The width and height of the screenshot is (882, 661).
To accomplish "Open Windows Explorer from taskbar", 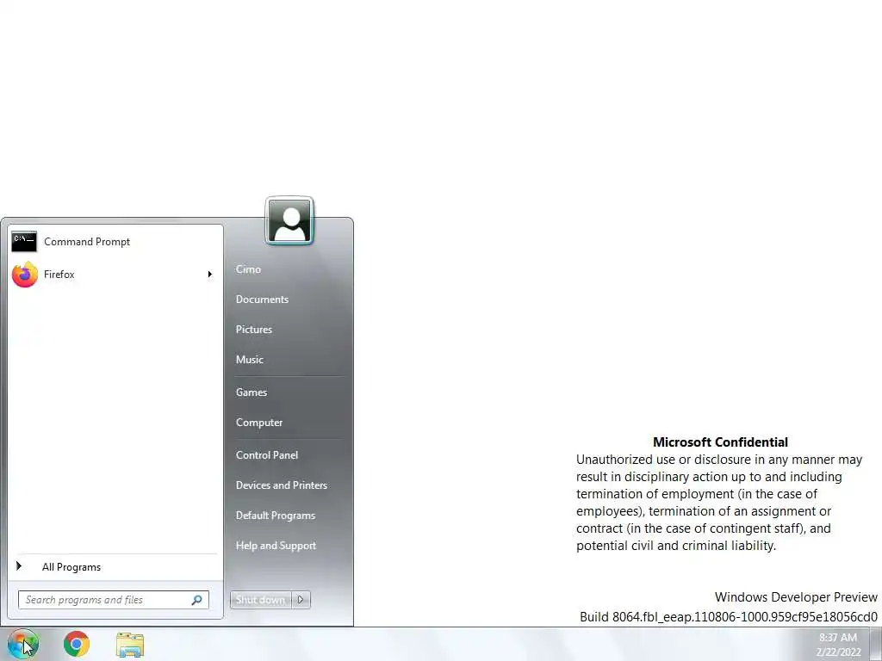I will click(130, 644).
